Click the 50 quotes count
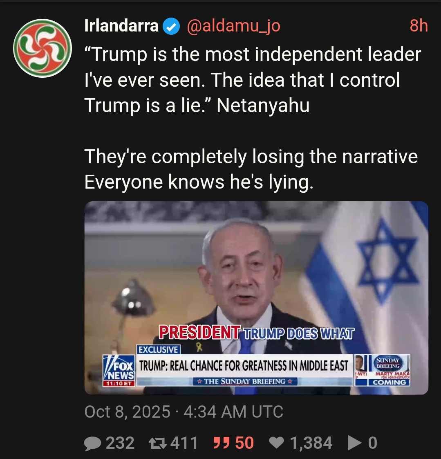Screen dimensions: 441x459 tap(244, 443)
